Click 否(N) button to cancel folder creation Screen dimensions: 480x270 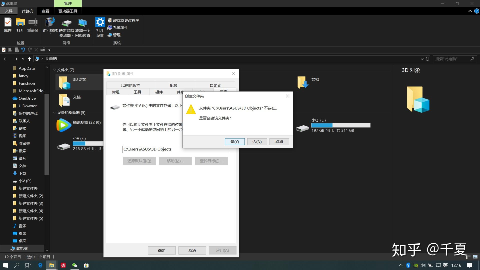[x=257, y=141]
